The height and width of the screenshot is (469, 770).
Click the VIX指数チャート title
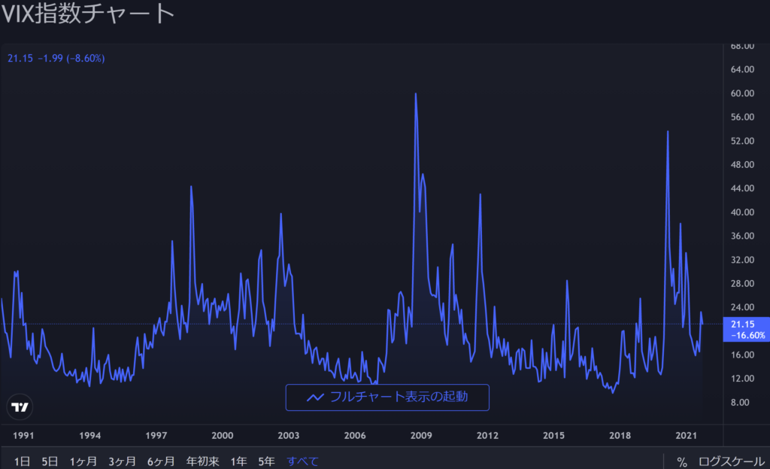(x=87, y=14)
